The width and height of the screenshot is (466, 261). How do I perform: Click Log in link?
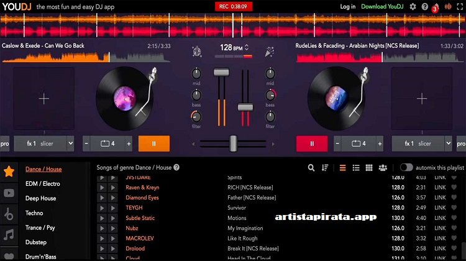pyautogui.click(x=348, y=7)
